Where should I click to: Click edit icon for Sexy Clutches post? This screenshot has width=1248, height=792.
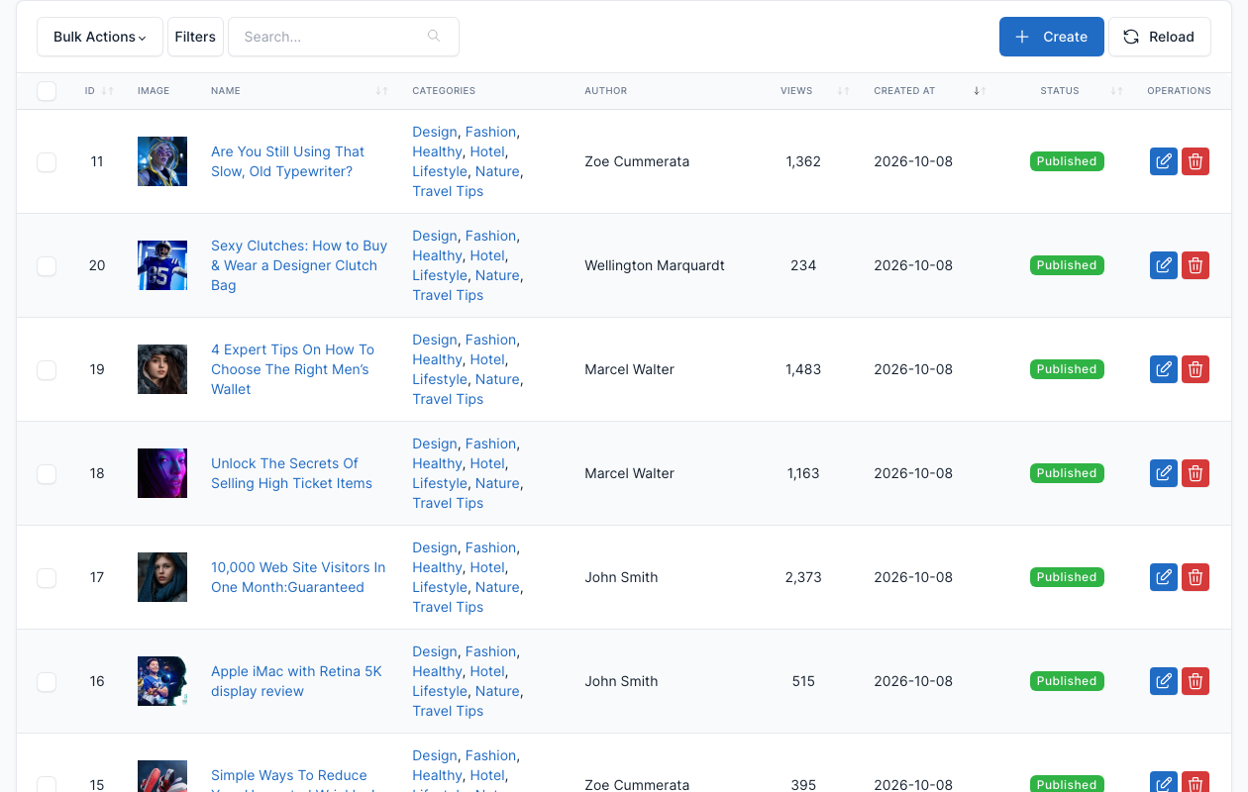pos(1164,265)
